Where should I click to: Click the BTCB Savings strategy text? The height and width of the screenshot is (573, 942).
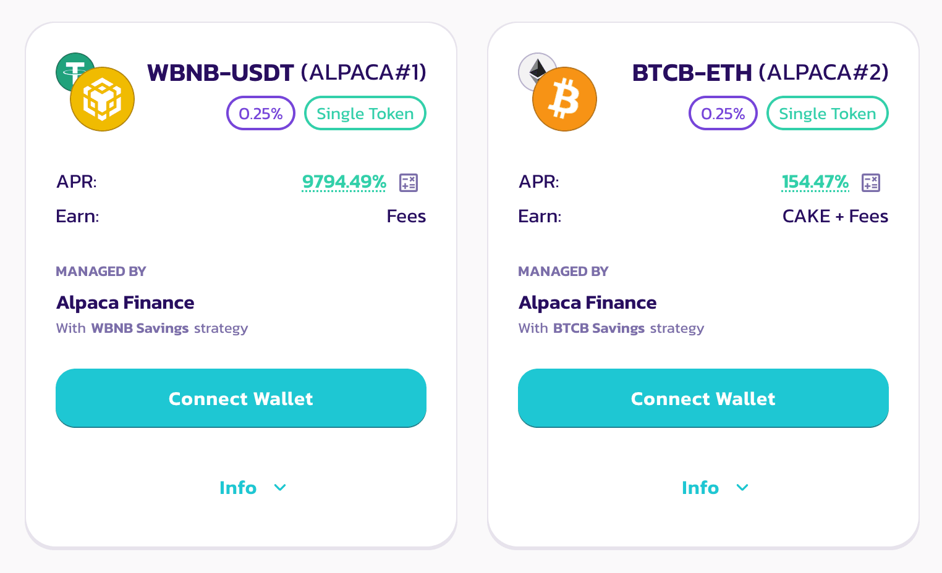click(598, 328)
